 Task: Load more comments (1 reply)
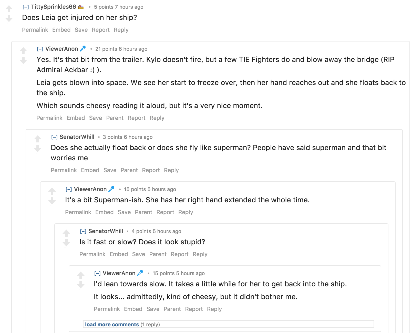click(x=112, y=325)
